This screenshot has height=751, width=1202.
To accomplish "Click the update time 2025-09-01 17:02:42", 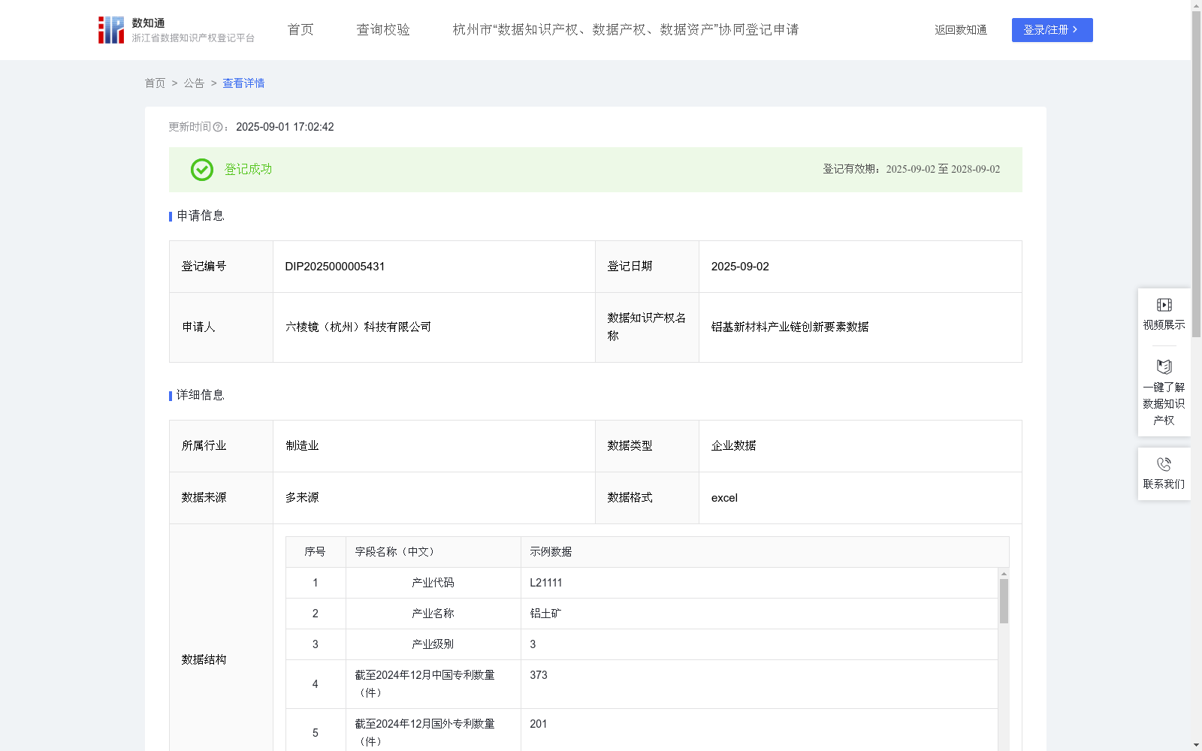I will (285, 128).
